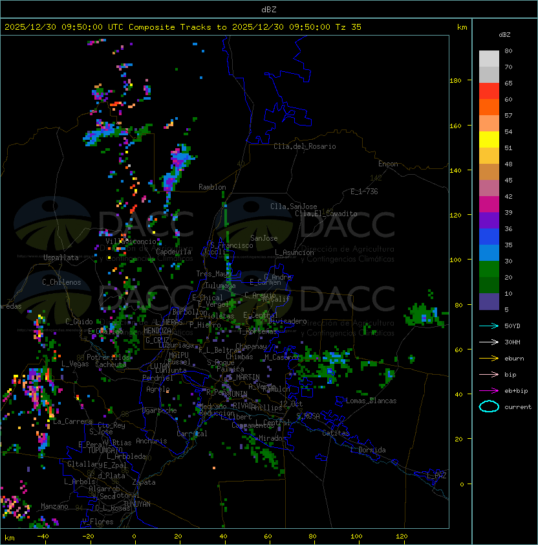Click the 160 km axis tick label
The width and height of the screenshot is (538, 545).
pyautogui.click(x=455, y=126)
